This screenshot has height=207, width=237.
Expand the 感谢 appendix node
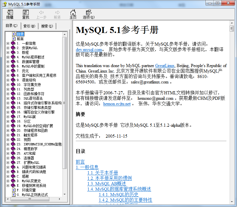click(8, 176)
